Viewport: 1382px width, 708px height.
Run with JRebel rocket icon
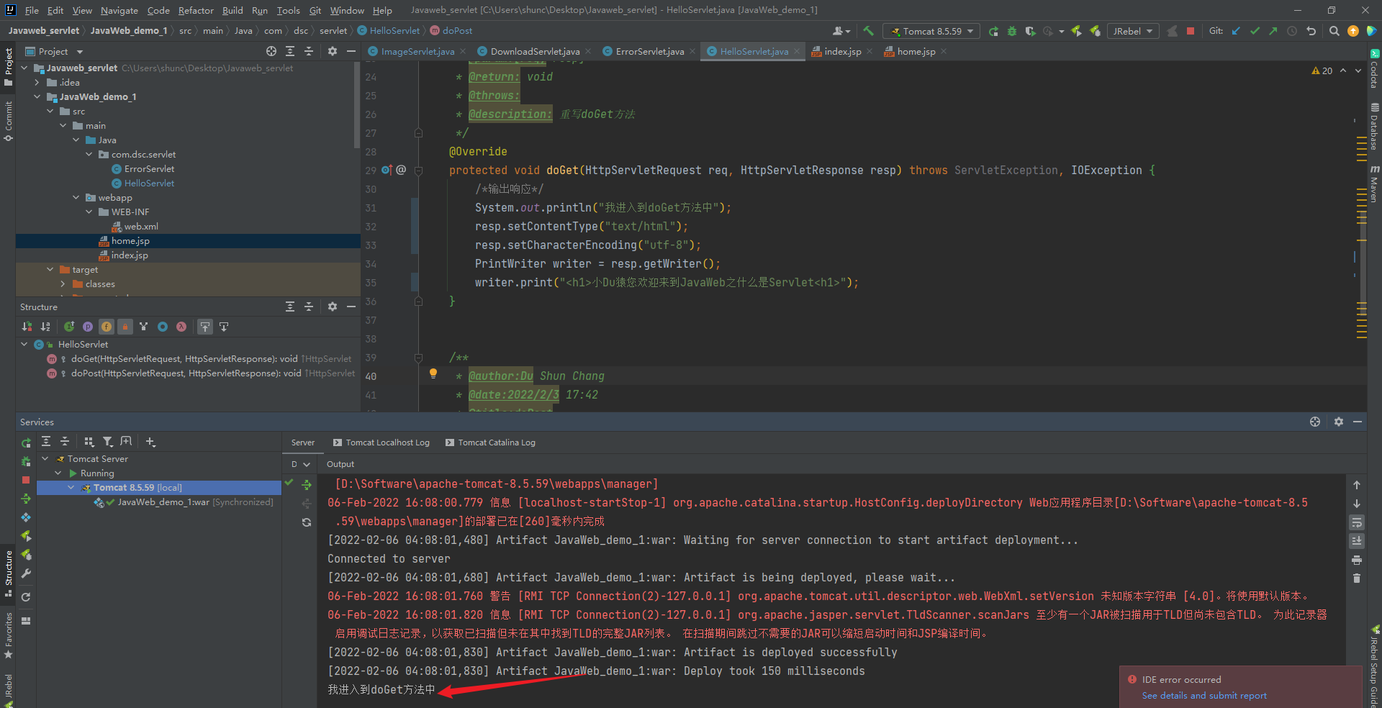1076,31
